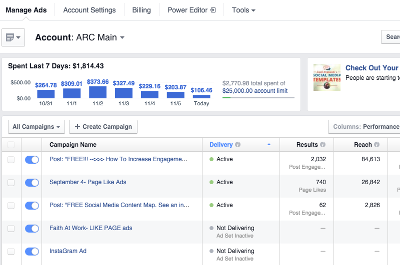
Task: Toggle off September 4- Page Like Ads campaign
Action: tap(32, 183)
